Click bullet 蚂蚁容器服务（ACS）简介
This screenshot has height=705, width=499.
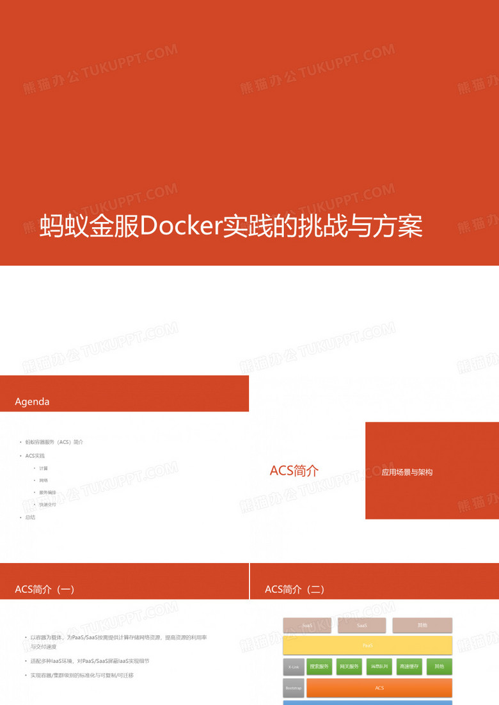tap(54, 442)
